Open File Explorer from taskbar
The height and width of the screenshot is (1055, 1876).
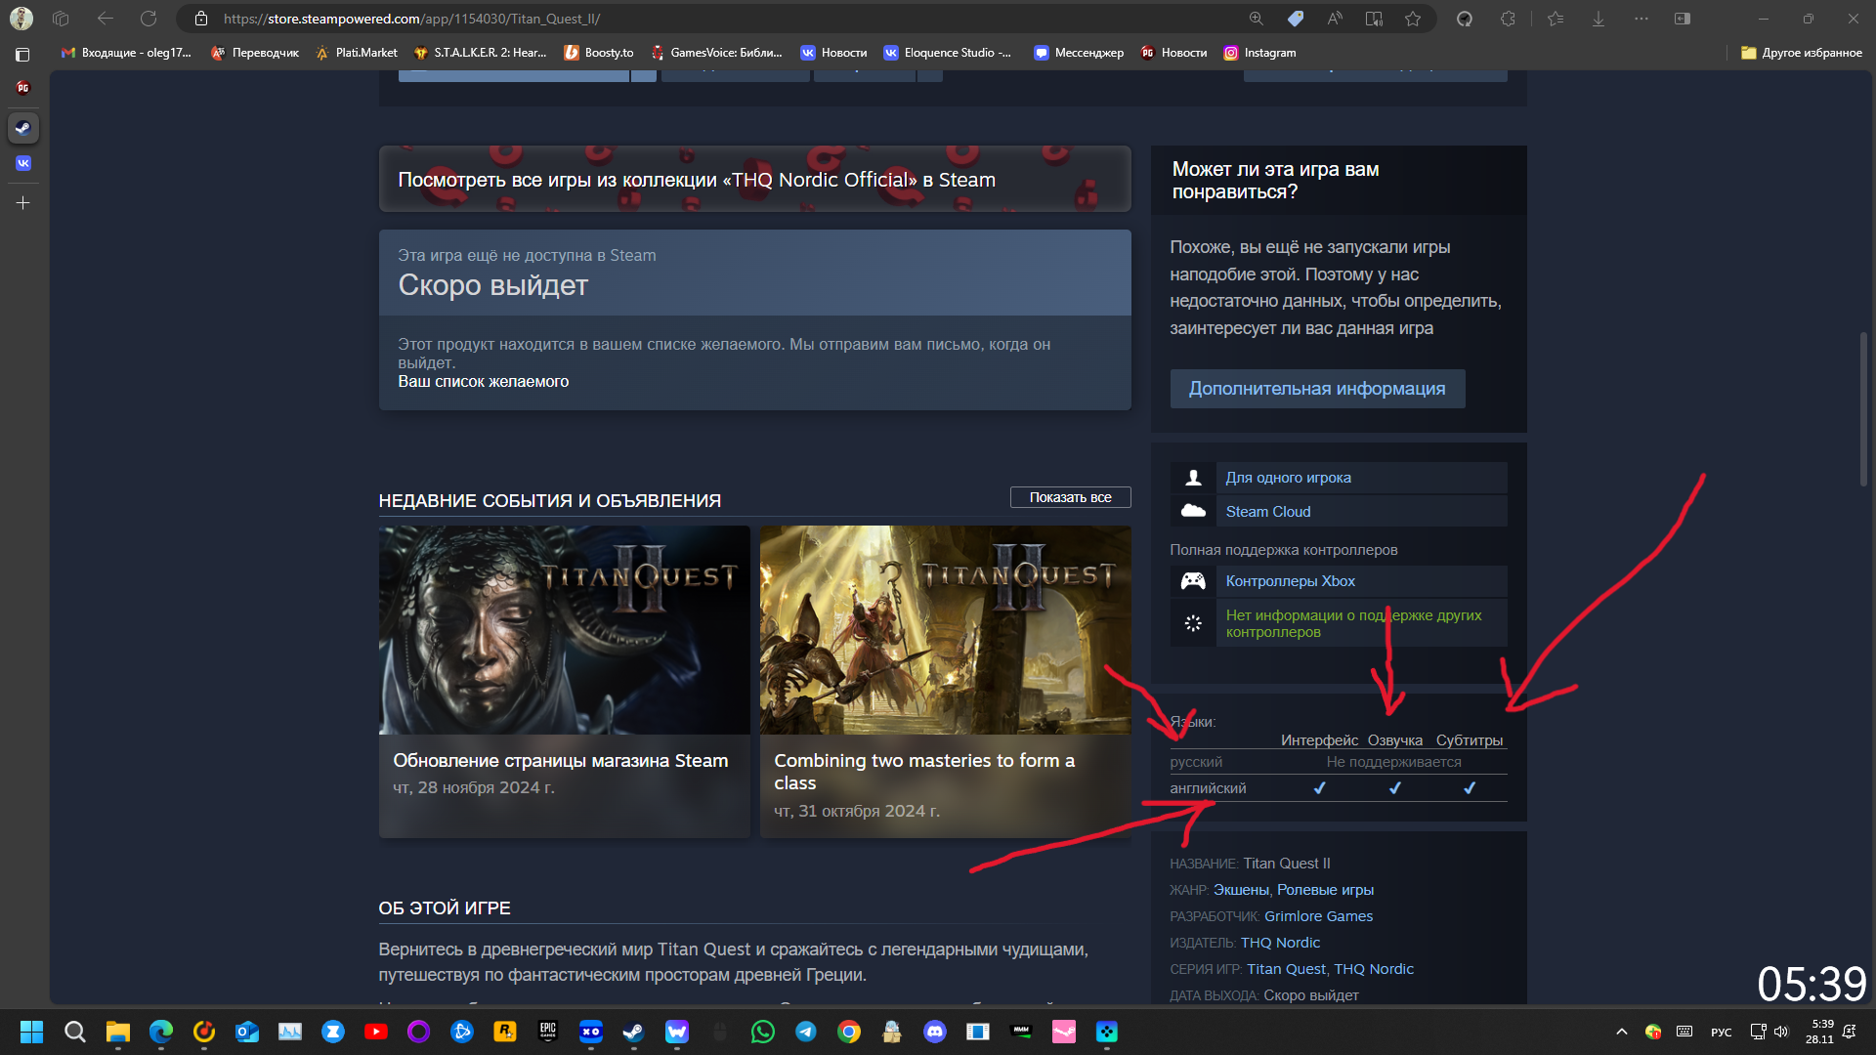pos(118,1032)
